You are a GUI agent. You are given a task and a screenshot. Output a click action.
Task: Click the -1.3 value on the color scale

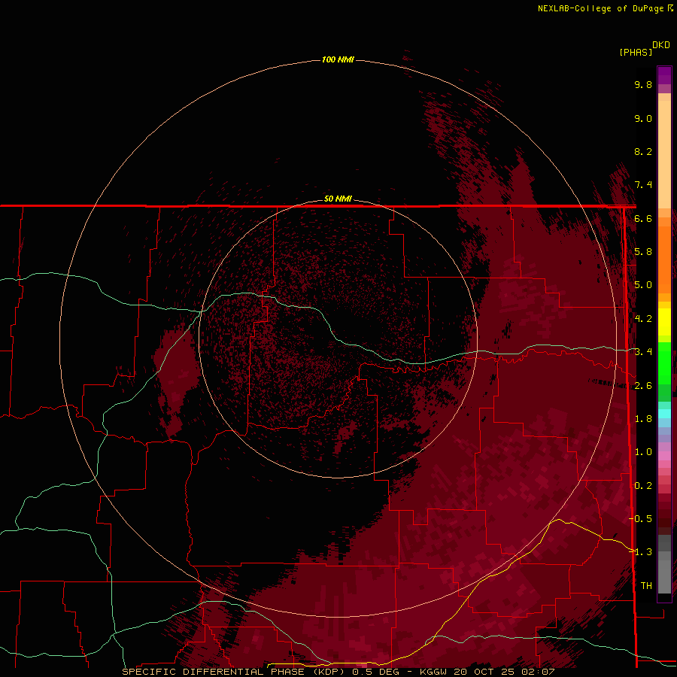pos(641,552)
